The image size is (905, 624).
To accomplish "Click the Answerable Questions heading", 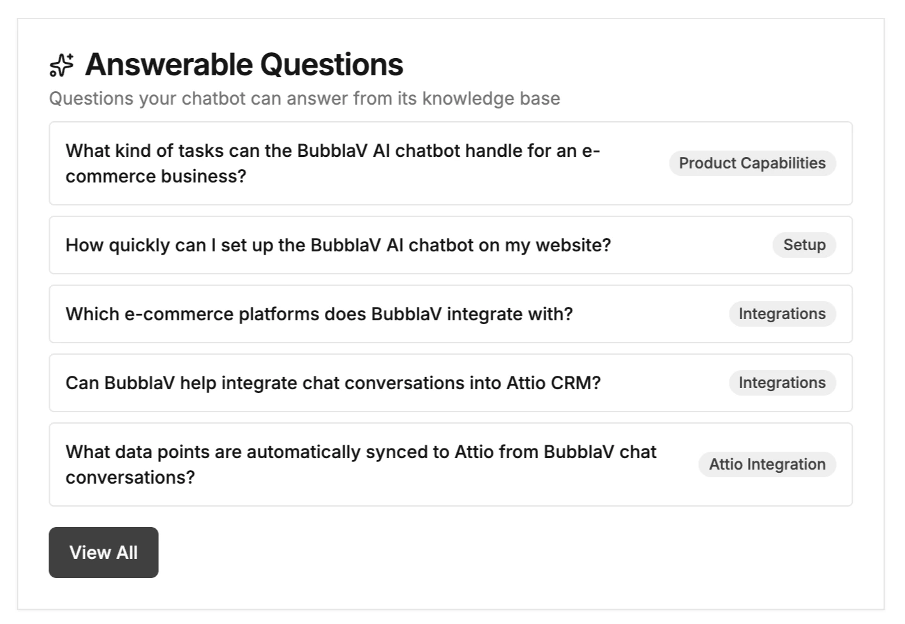I will [244, 64].
